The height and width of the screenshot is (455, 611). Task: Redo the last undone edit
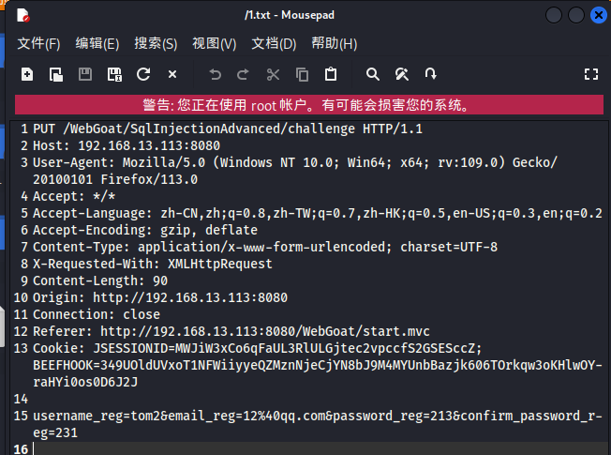pos(244,74)
